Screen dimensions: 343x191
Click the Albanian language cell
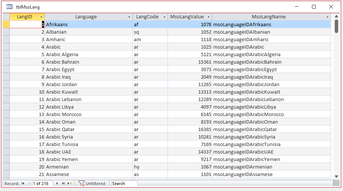pos(89,32)
